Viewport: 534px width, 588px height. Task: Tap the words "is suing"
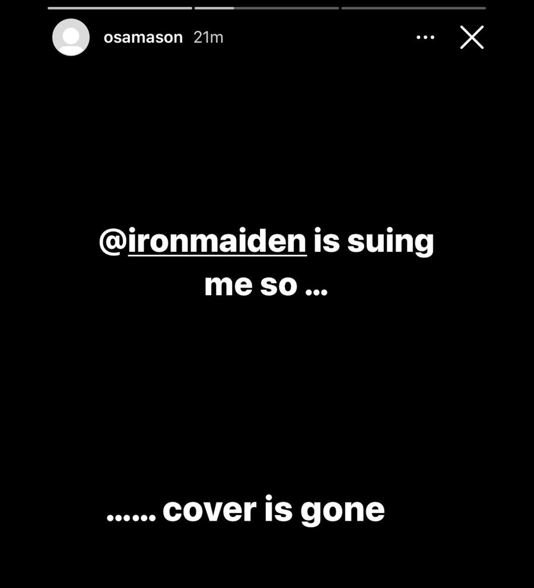point(374,242)
